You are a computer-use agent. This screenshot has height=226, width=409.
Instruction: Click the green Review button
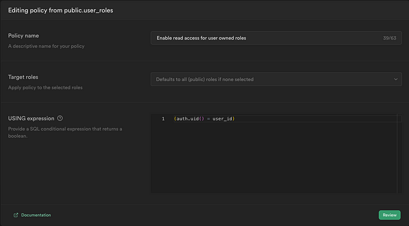click(x=390, y=215)
